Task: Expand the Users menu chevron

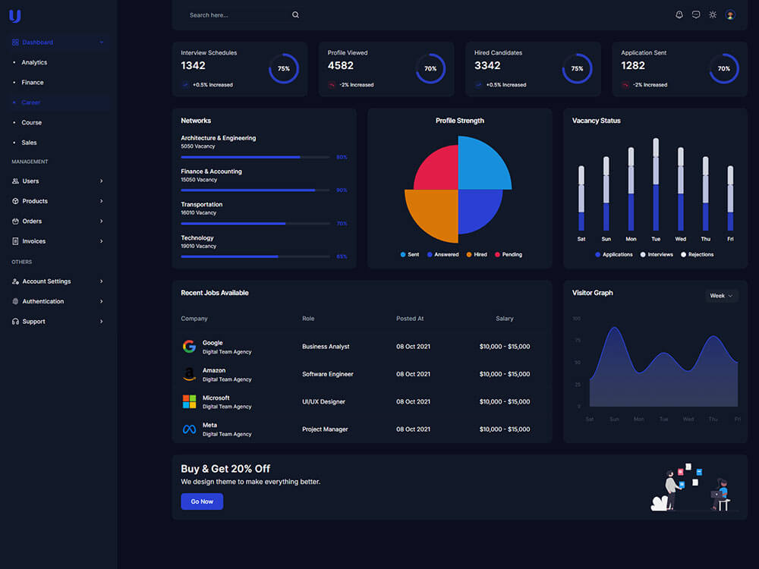Action: [x=101, y=181]
